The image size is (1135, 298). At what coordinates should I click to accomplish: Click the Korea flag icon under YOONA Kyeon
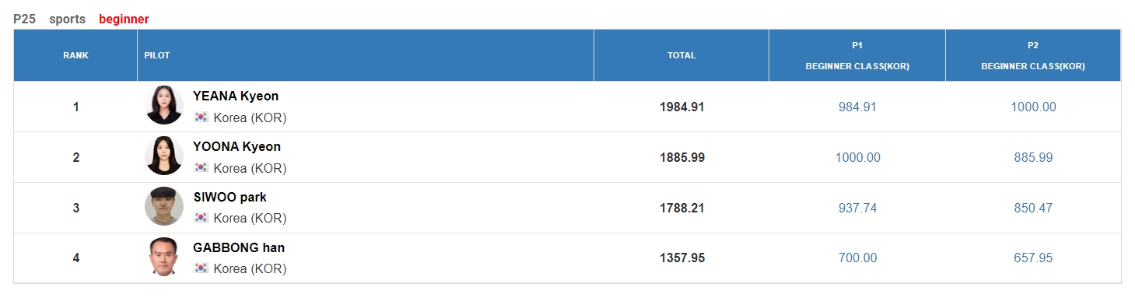[x=201, y=168]
